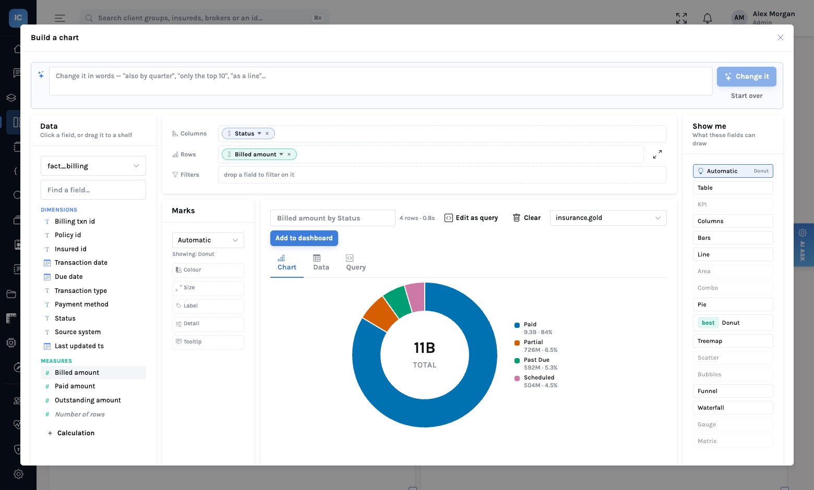Open the insurance.gold schema dropdown
Image resolution: width=814 pixels, height=490 pixels.
click(x=608, y=218)
